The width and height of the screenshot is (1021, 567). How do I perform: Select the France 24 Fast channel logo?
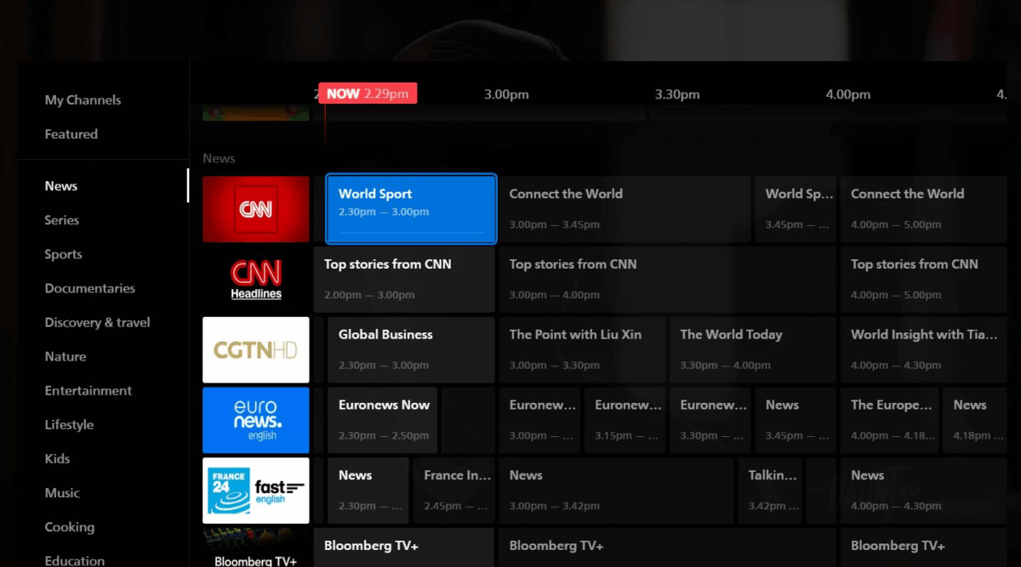(256, 491)
